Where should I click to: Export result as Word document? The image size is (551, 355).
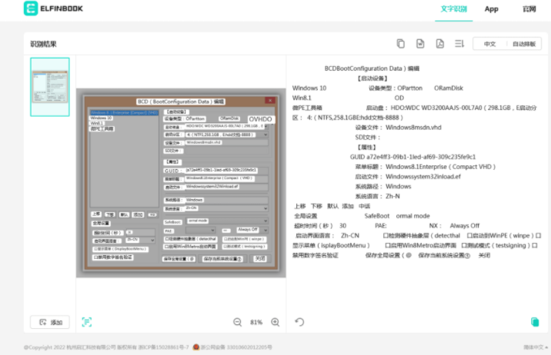[x=420, y=44]
